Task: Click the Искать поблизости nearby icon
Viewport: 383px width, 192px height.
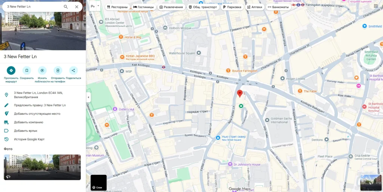Action: coord(42,70)
